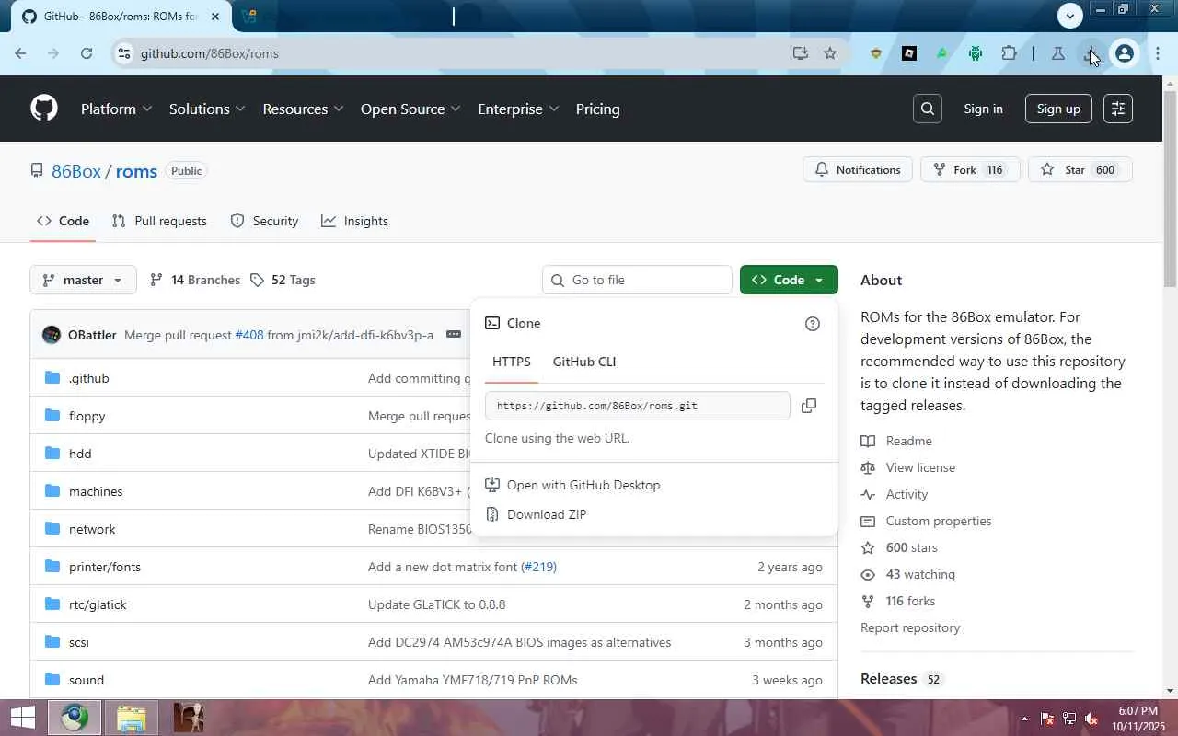The width and height of the screenshot is (1178, 736).
Task: Click the Clone help question mark icon
Action: [x=812, y=323]
